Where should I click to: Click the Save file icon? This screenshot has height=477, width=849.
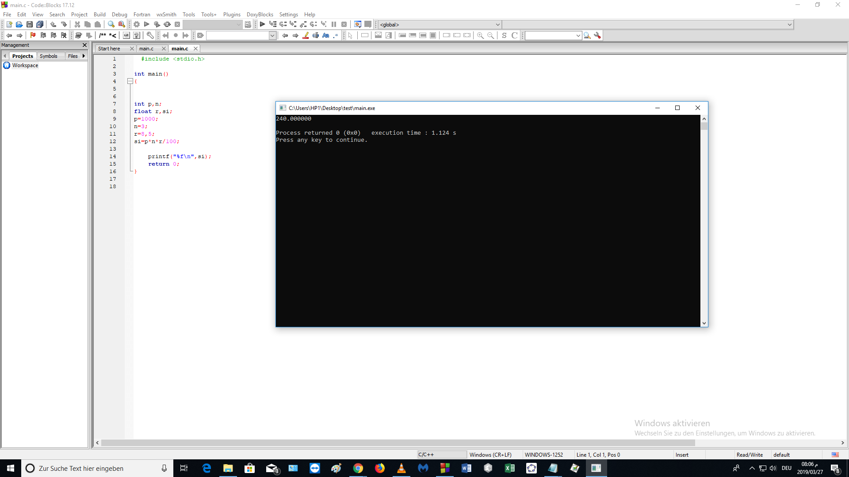(x=30, y=24)
